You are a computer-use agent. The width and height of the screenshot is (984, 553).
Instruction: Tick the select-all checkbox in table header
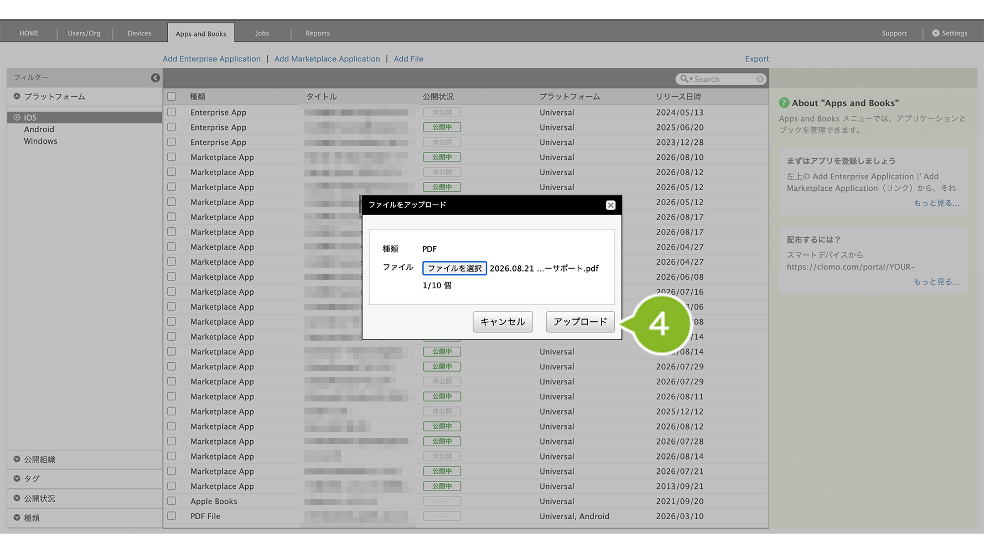click(x=172, y=96)
